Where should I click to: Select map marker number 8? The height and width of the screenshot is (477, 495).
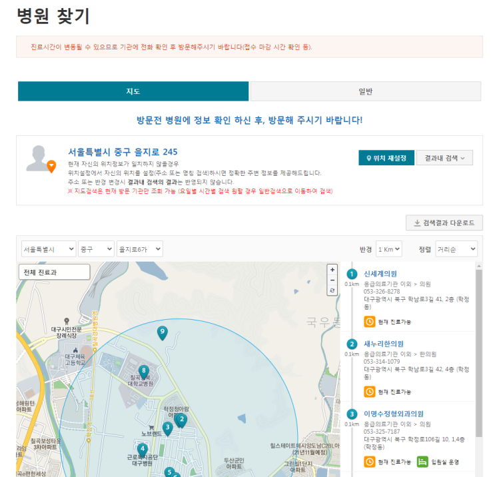click(144, 372)
